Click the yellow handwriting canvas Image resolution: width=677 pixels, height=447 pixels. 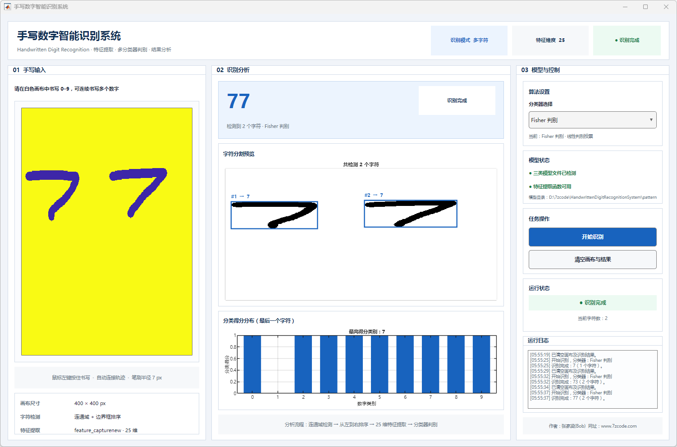coord(107,232)
